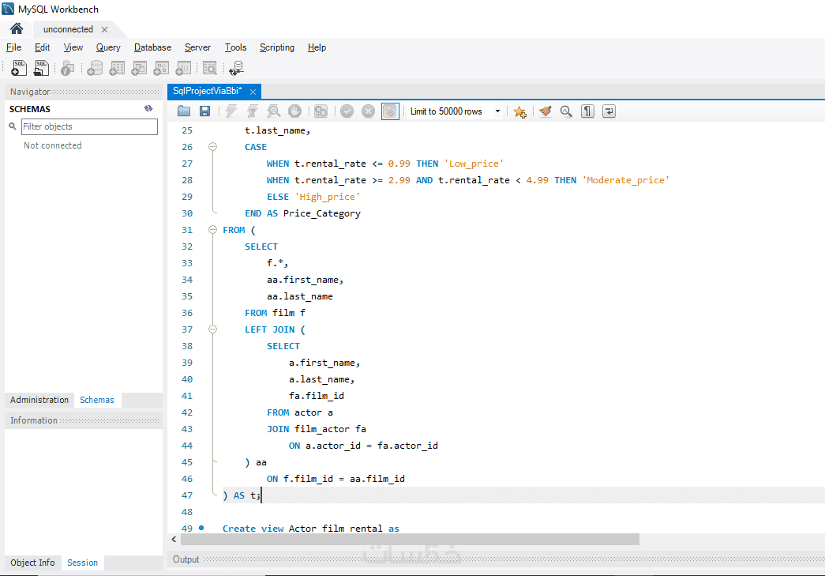Open Scripting menu
825x576 pixels.
click(277, 47)
